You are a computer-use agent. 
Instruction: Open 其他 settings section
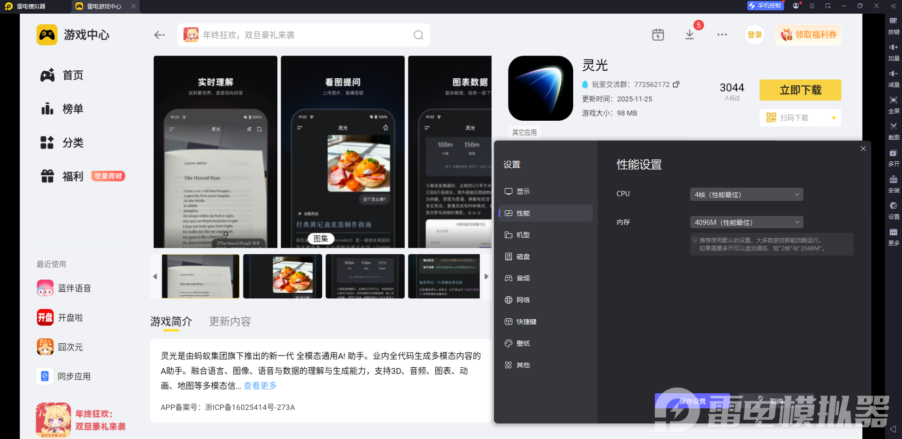pos(546,365)
